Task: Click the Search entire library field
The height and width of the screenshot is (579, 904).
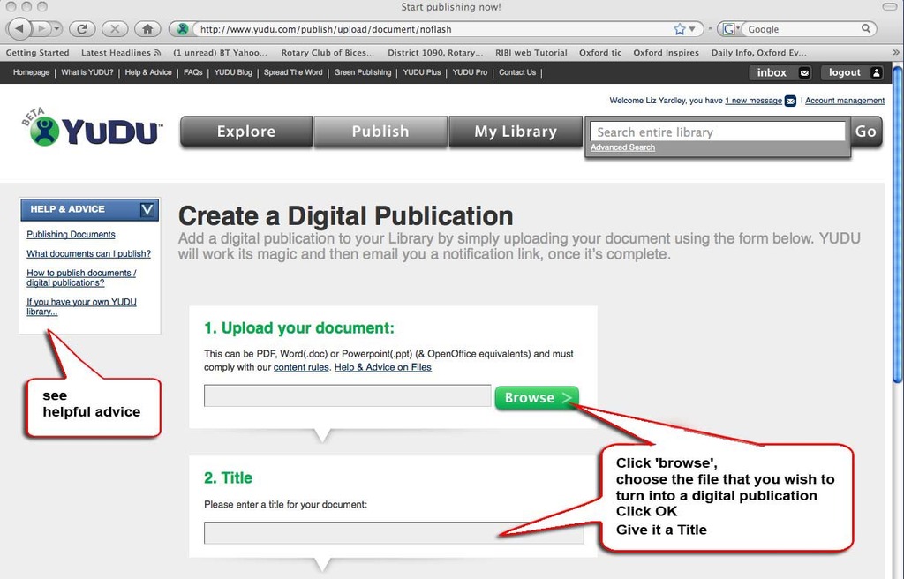Action: click(718, 132)
